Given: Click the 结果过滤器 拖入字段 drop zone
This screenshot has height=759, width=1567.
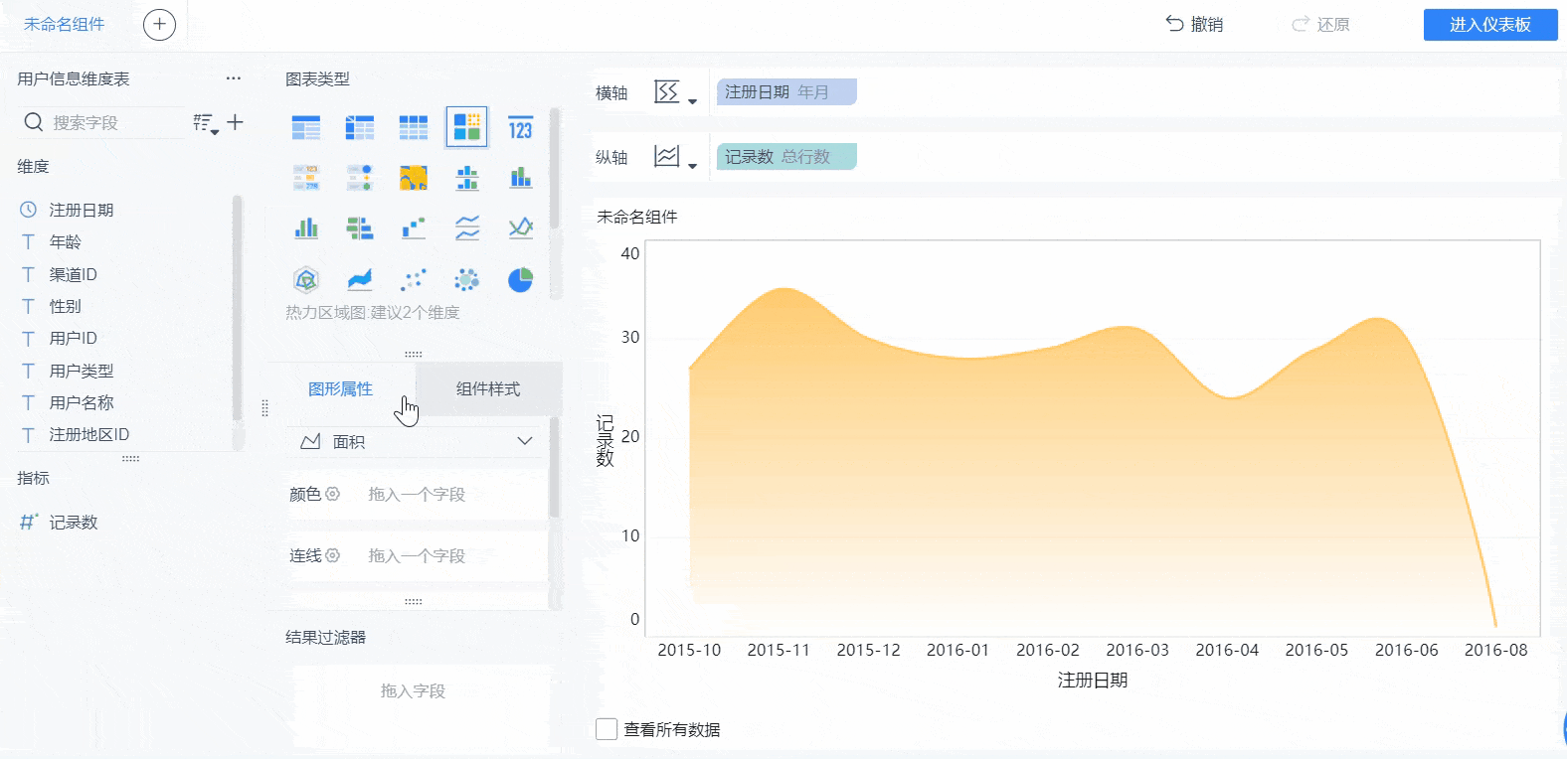Looking at the screenshot, I should 413,690.
